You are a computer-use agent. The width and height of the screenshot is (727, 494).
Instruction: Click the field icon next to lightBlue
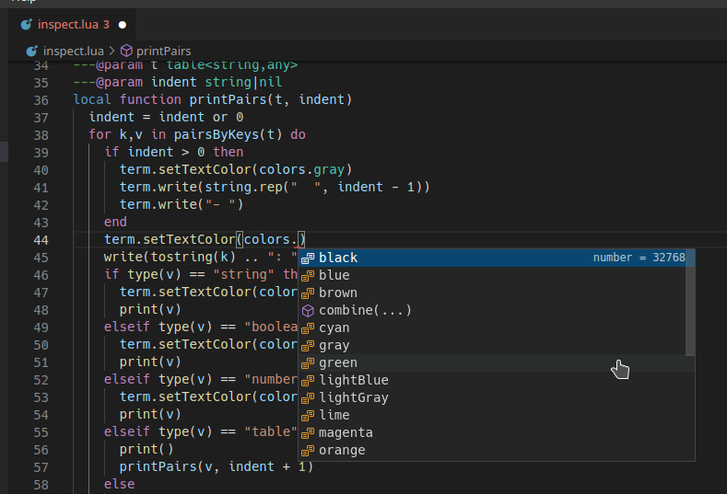[x=308, y=382]
